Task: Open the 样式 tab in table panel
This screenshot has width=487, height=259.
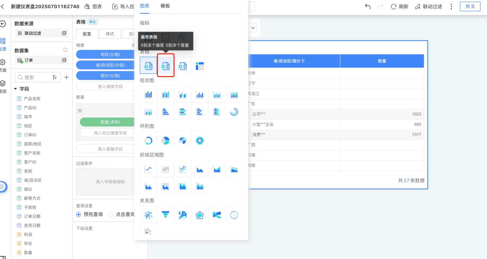Action: (110, 34)
